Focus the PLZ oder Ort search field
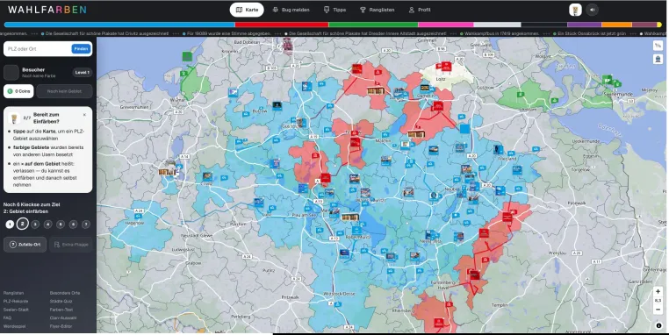The image size is (669, 335). click(x=38, y=49)
